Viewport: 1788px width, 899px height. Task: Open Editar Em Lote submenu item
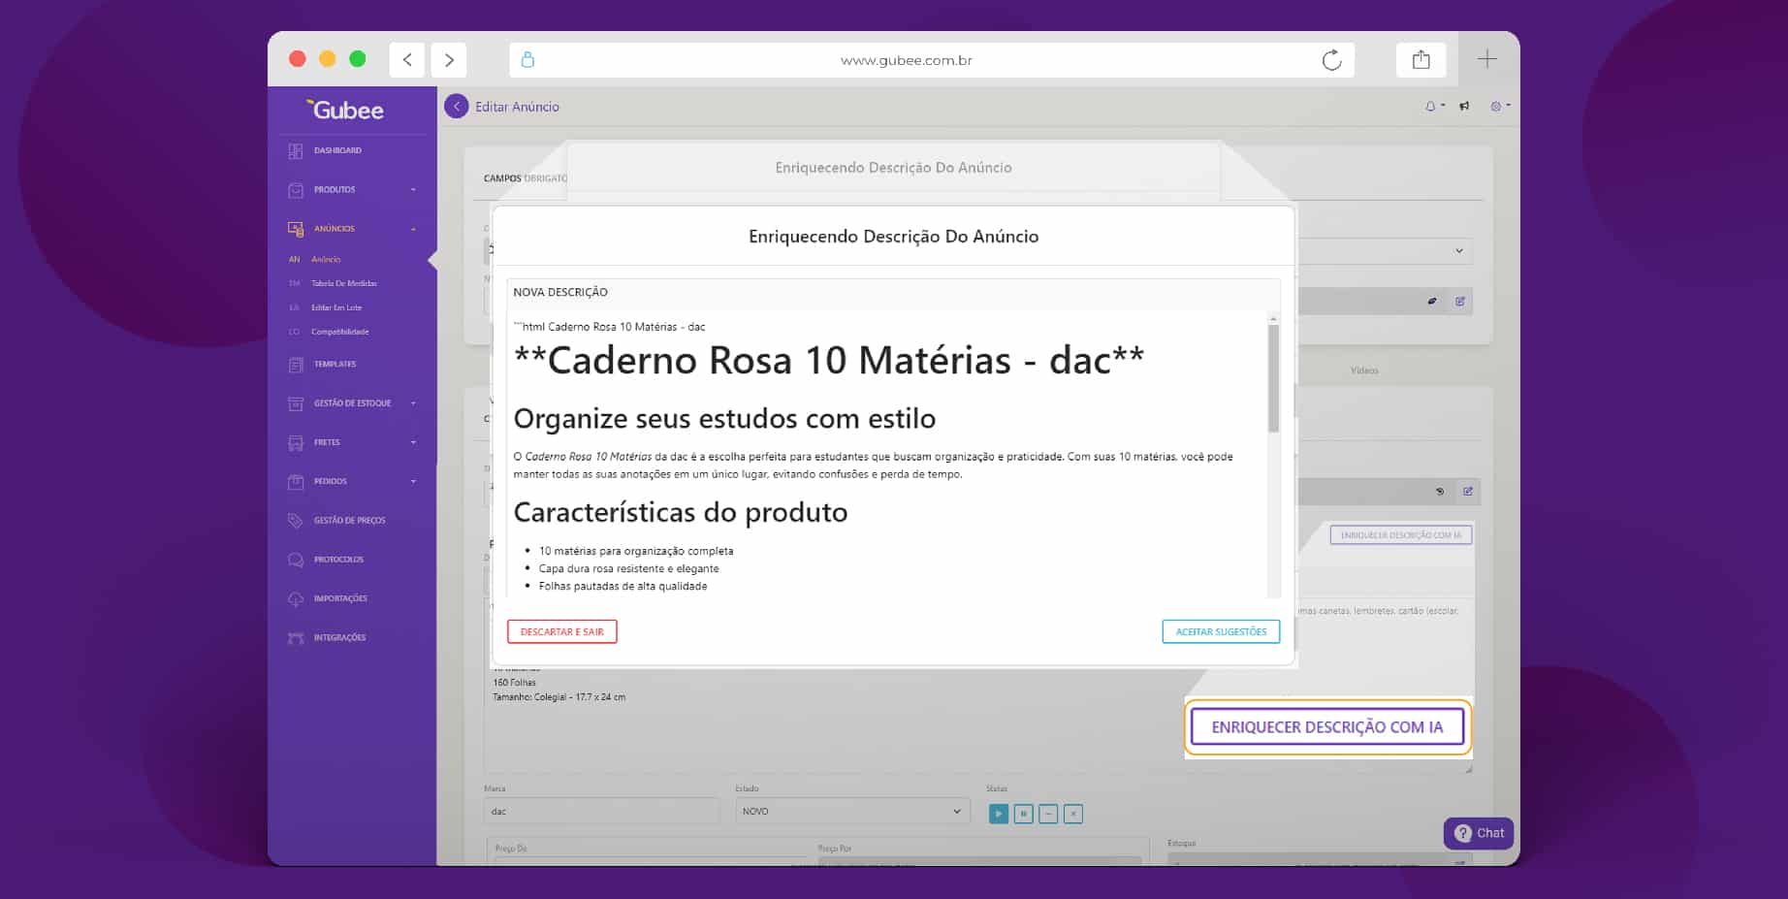(x=336, y=307)
